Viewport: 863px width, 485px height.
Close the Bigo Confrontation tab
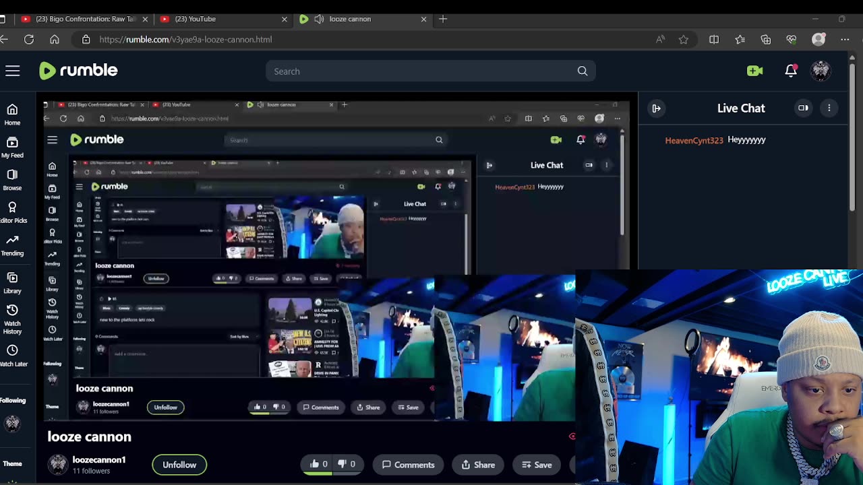pos(145,19)
